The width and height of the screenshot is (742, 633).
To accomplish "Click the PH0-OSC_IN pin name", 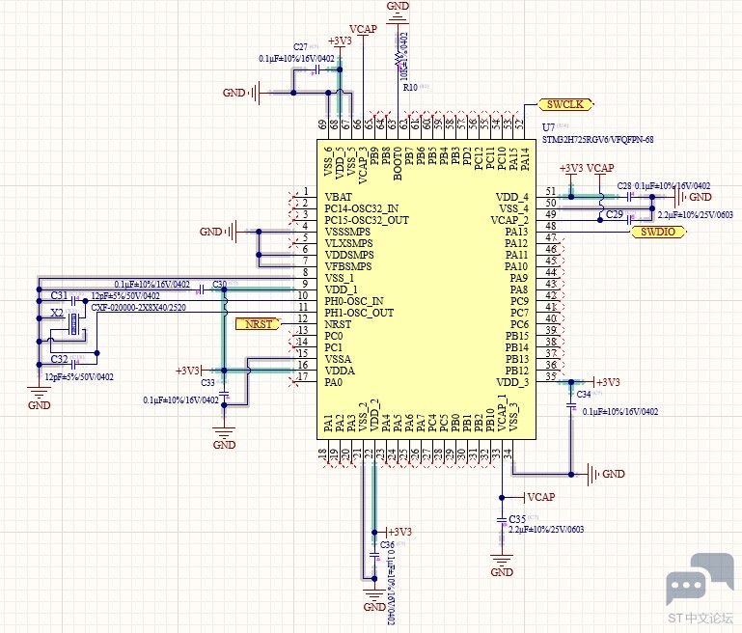I will [x=354, y=301].
